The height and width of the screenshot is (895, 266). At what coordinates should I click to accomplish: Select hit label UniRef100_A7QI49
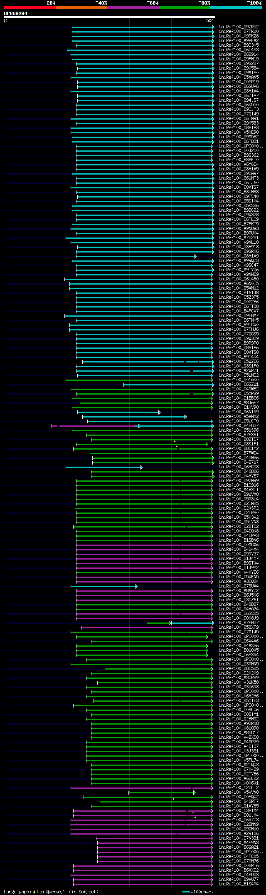tap(239, 114)
